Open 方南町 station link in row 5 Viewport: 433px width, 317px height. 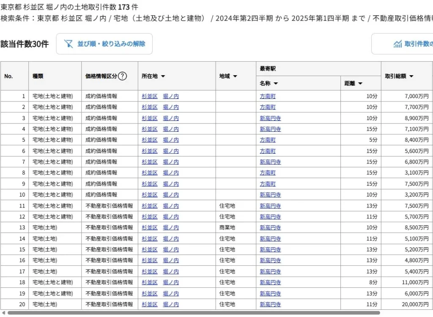268,140
